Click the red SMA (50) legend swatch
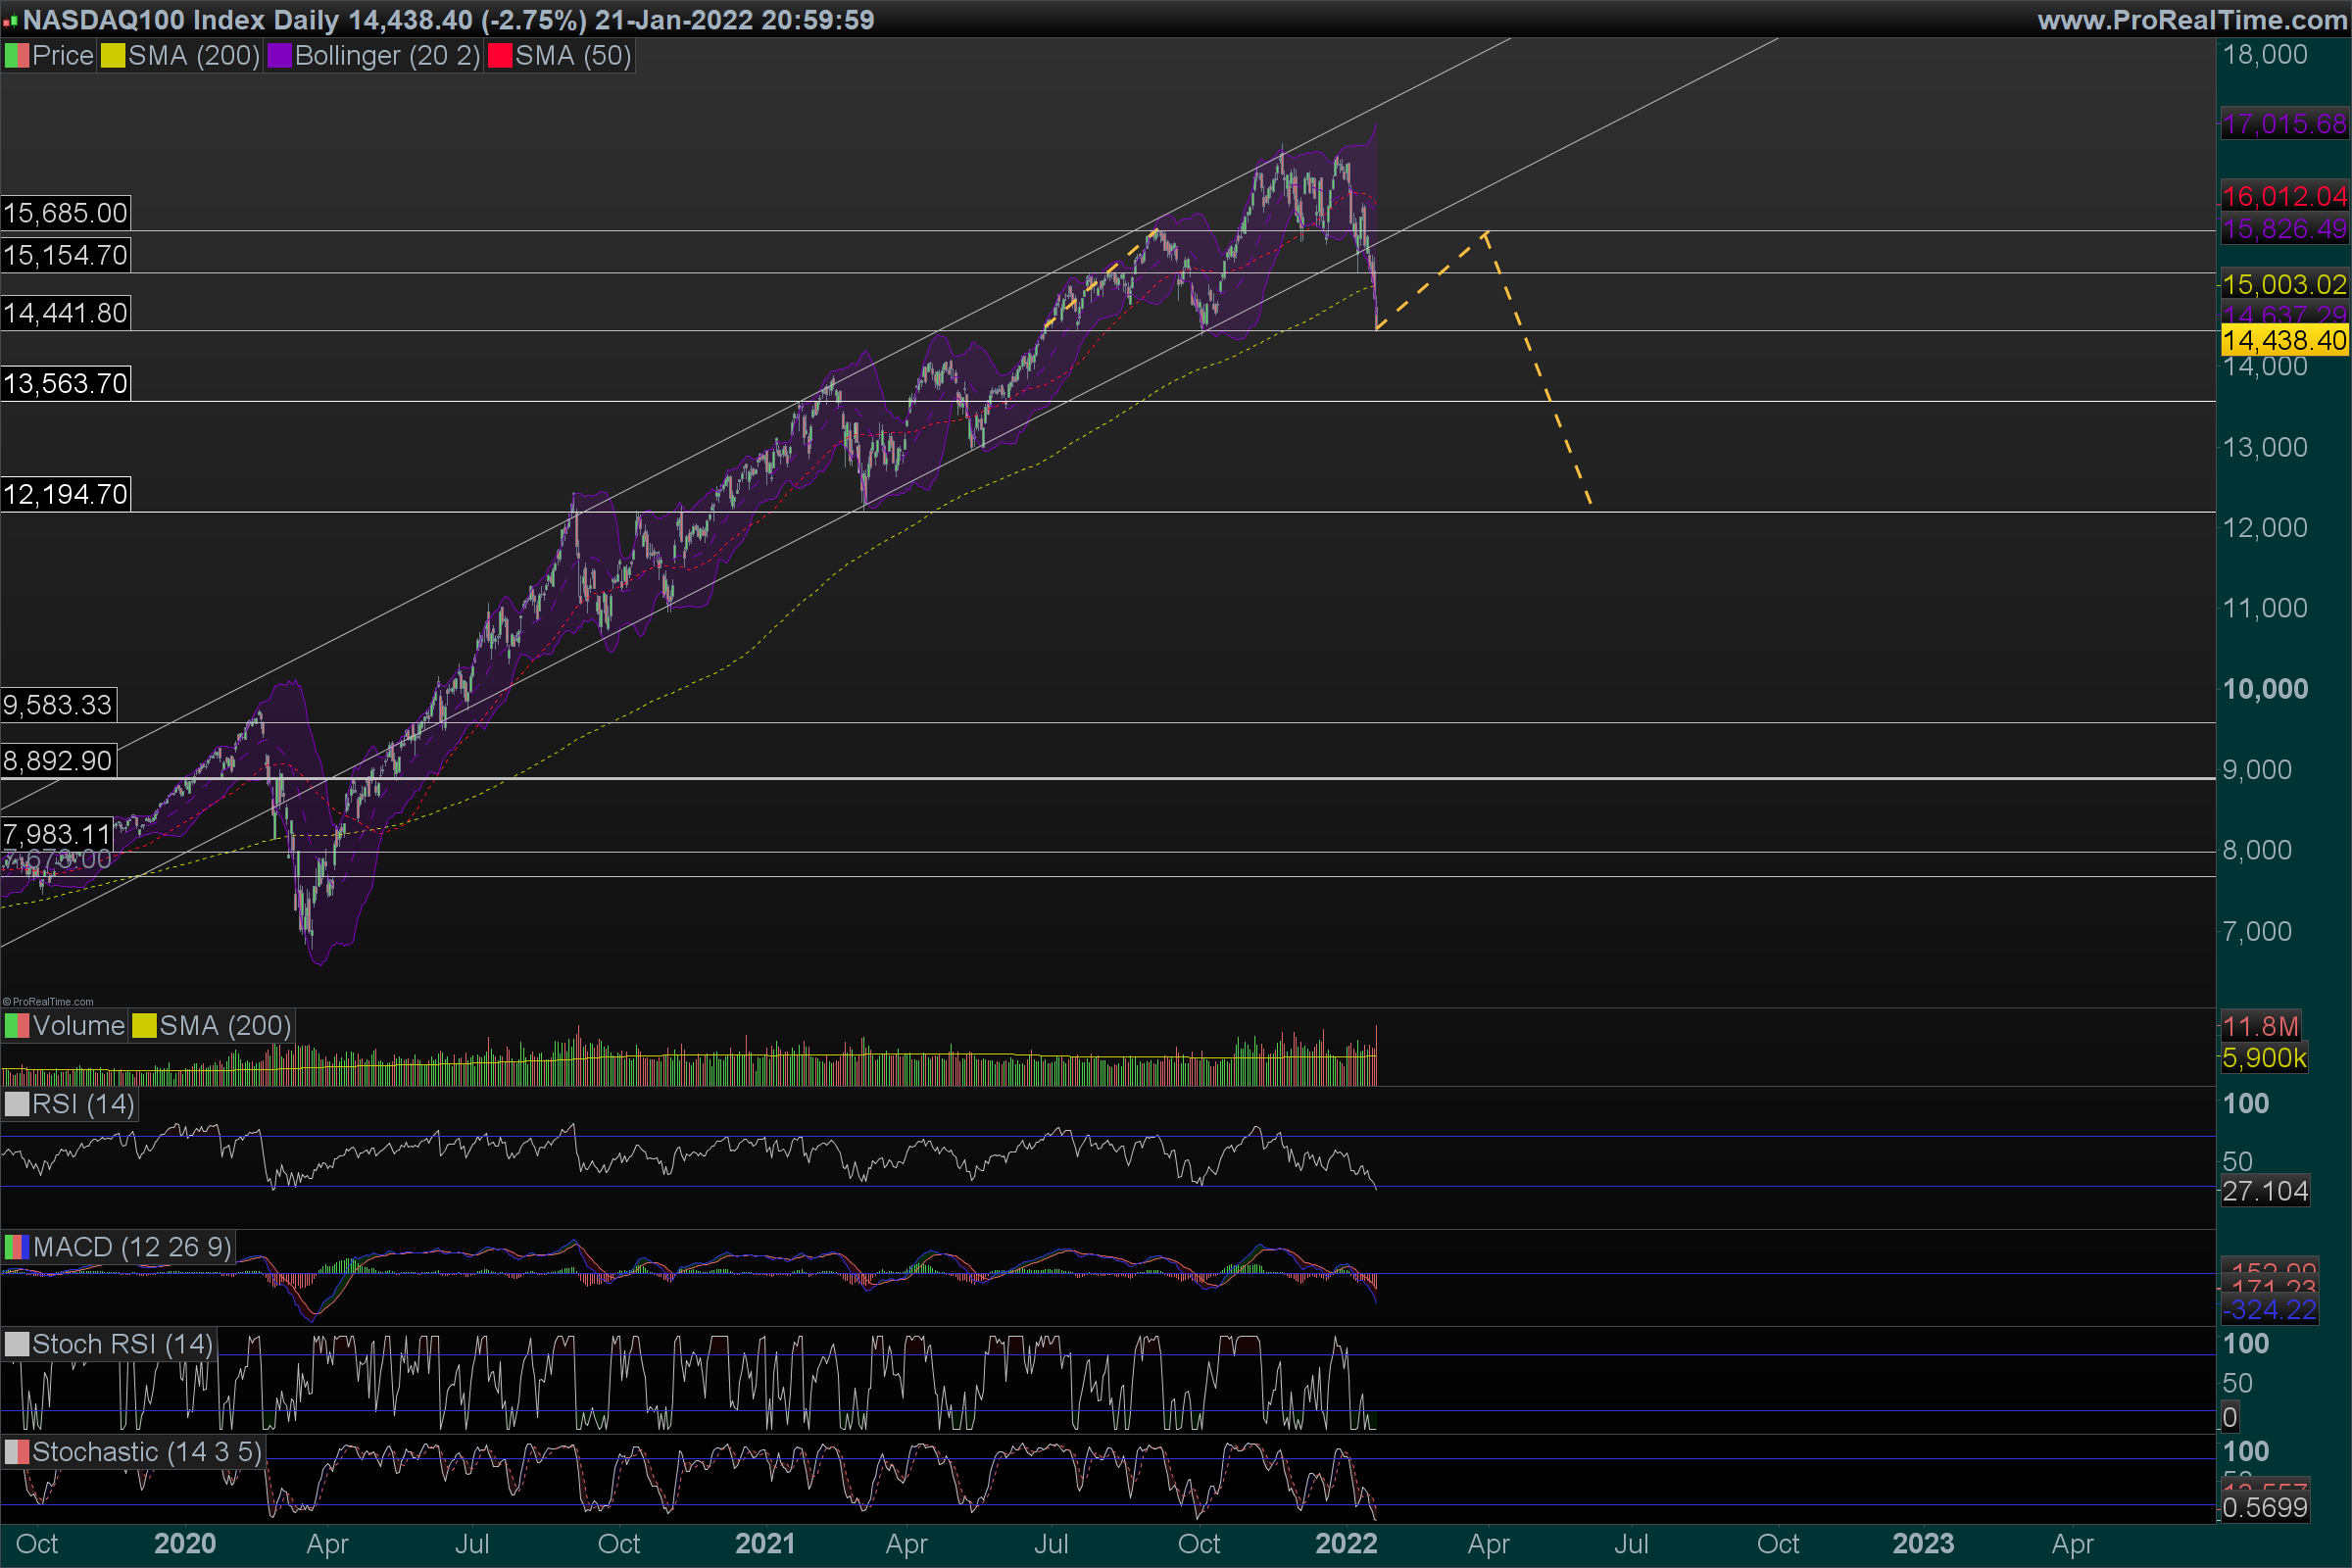 point(499,56)
